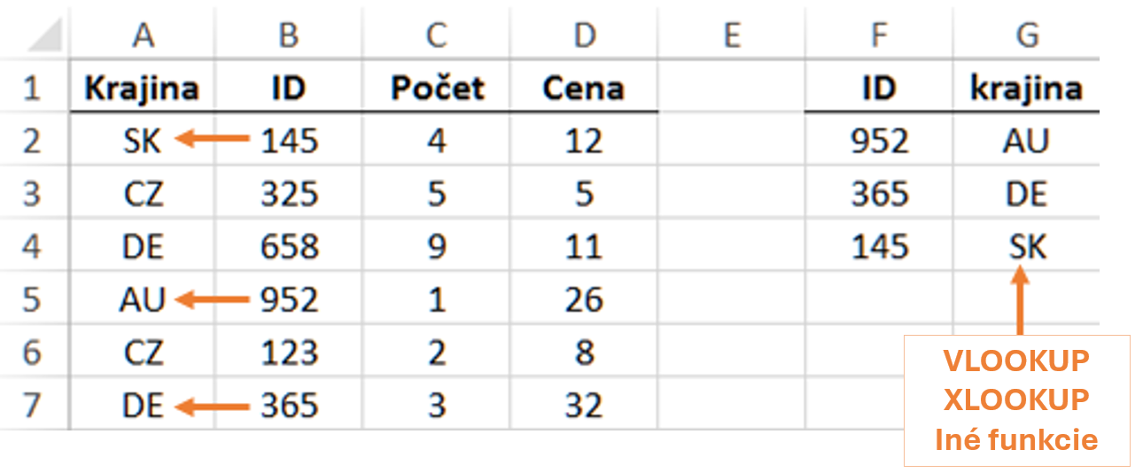Screen dimensions: 1135x473
Task: Select cell with value 952 in column F
Action: [879, 141]
